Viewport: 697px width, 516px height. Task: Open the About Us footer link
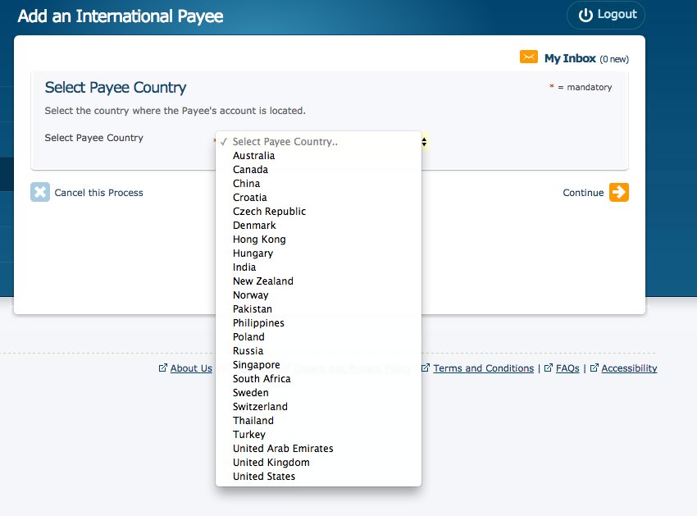point(191,368)
